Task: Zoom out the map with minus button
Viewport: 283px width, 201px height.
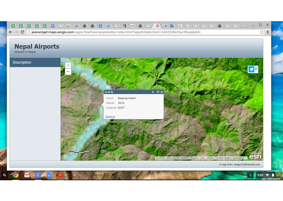Action: point(68,72)
